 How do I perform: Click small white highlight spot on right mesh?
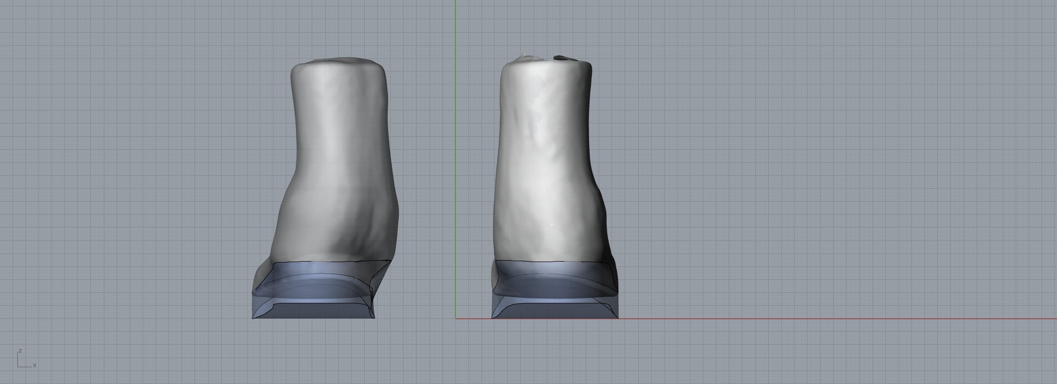tap(552, 224)
